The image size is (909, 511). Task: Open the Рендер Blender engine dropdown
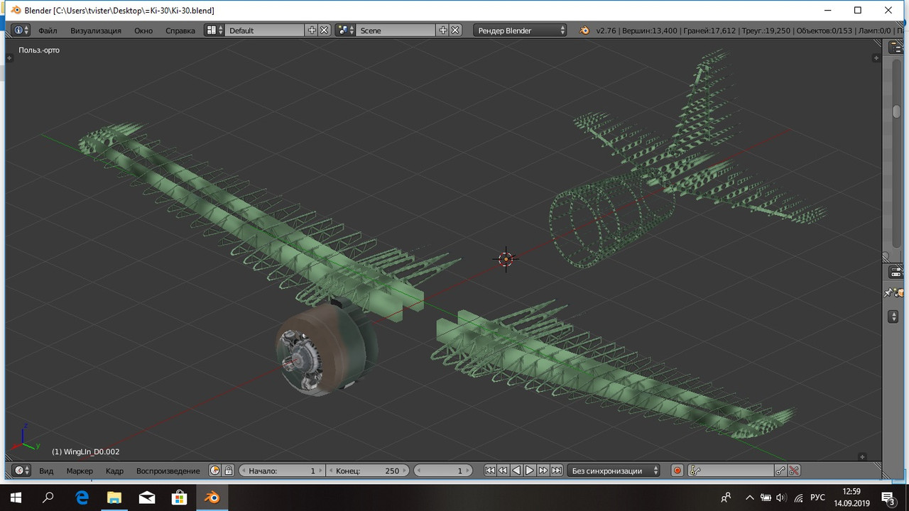click(520, 31)
